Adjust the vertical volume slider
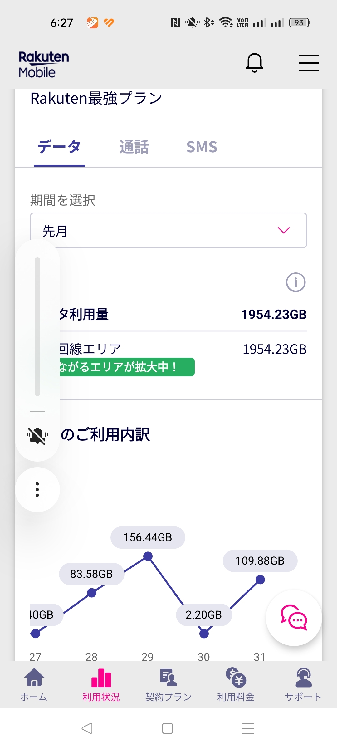 (x=37, y=326)
